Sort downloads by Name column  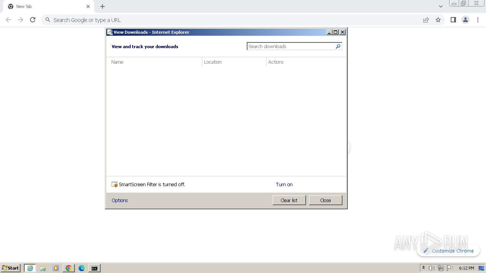(x=154, y=62)
